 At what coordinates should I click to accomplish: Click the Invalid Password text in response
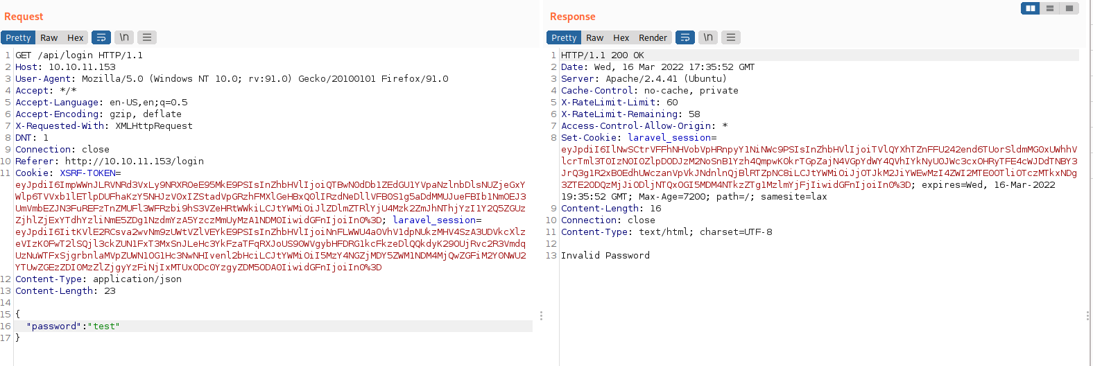tap(605, 256)
